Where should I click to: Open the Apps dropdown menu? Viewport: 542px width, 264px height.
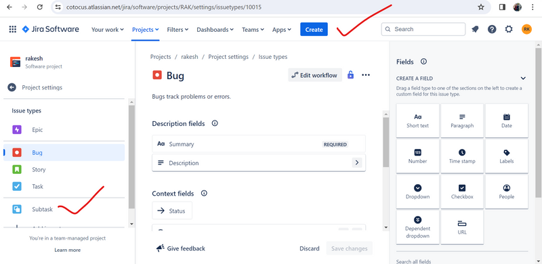pos(281,30)
